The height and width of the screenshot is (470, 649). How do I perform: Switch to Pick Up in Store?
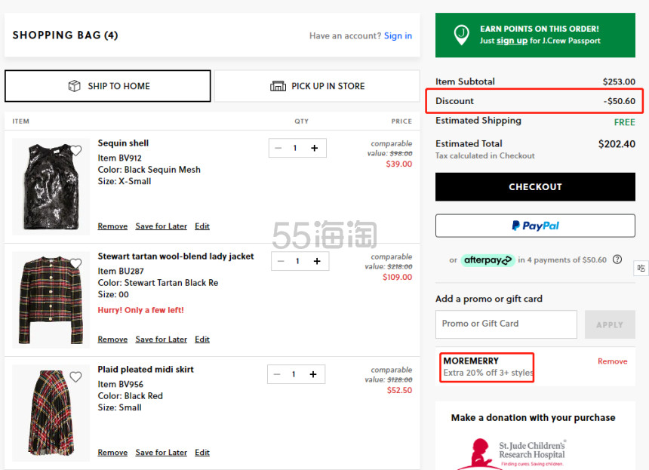pyautogui.click(x=317, y=86)
